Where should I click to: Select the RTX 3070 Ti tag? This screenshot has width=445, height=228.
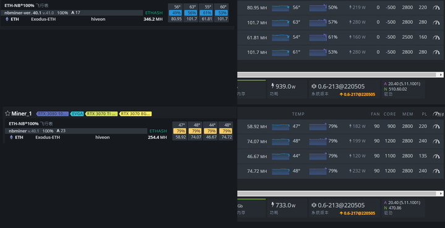tap(101, 114)
